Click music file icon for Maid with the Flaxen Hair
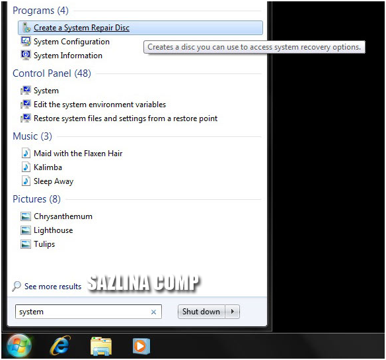This screenshot has height=360, width=386. 26,153
